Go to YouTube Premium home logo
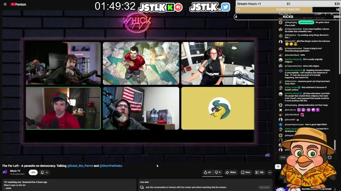 (18, 4)
